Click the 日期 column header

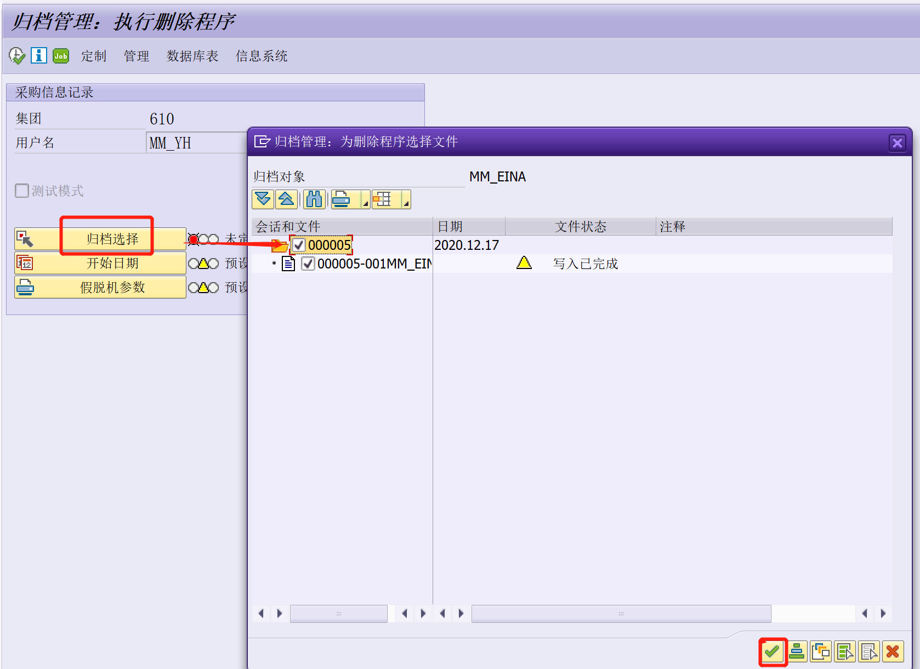[x=469, y=226]
